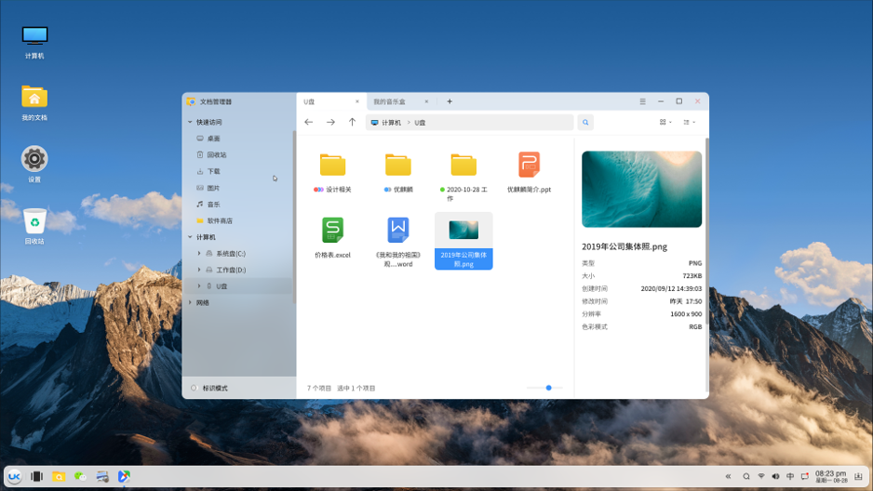Viewport: 873px width, 491px height.
Task: Open the 优麒麟简介.ppt file icon
Action: click(x=529, y=165)
